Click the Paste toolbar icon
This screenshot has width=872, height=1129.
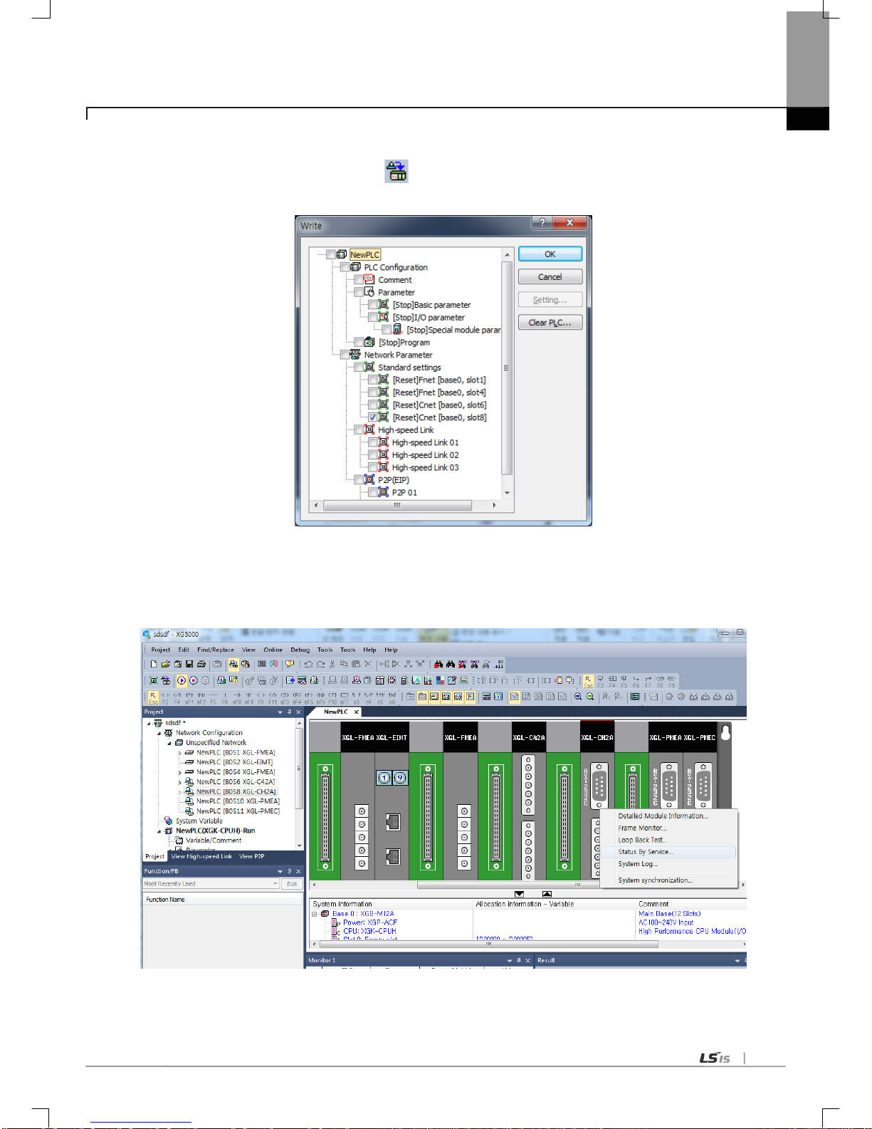[x=356, y=664]
